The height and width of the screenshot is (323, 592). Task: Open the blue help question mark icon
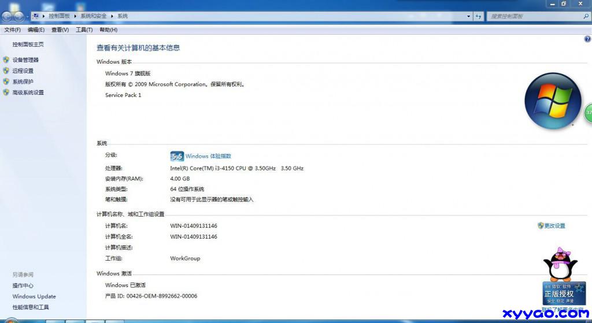click(x=587, y=39)
